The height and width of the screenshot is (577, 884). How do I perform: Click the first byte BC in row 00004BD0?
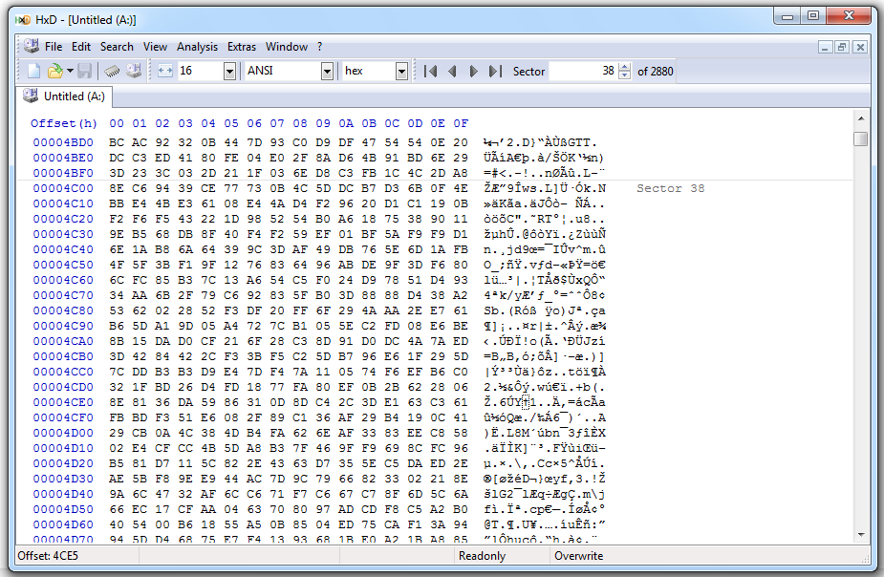click(x=117, y=142)
